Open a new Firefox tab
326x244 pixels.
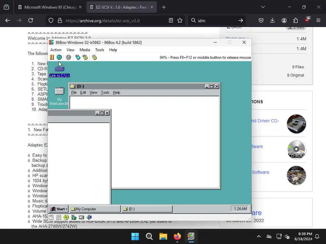click(x=164, y=7)
